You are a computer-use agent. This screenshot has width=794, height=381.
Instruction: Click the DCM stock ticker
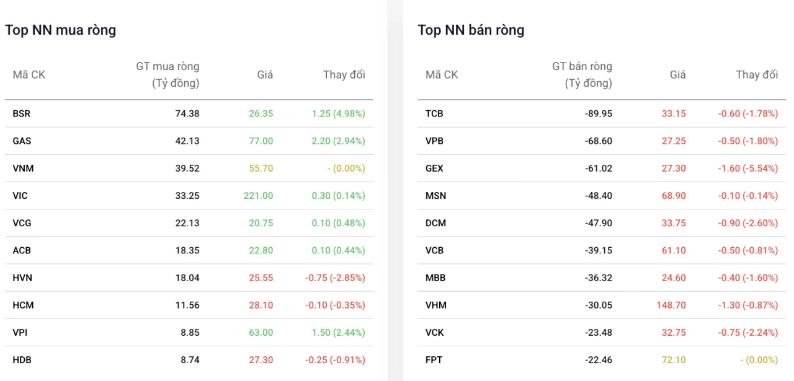435,223
